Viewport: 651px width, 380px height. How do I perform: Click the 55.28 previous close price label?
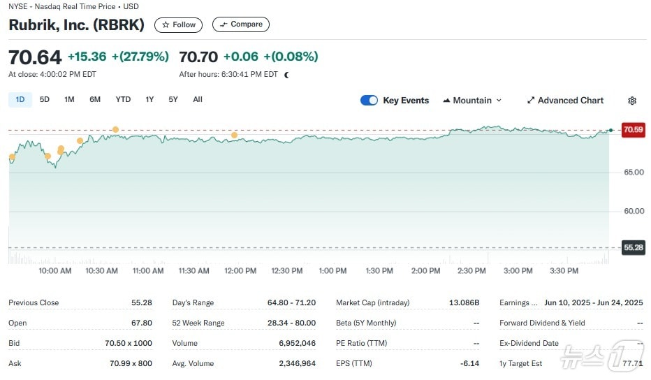(x=633, y=247)
